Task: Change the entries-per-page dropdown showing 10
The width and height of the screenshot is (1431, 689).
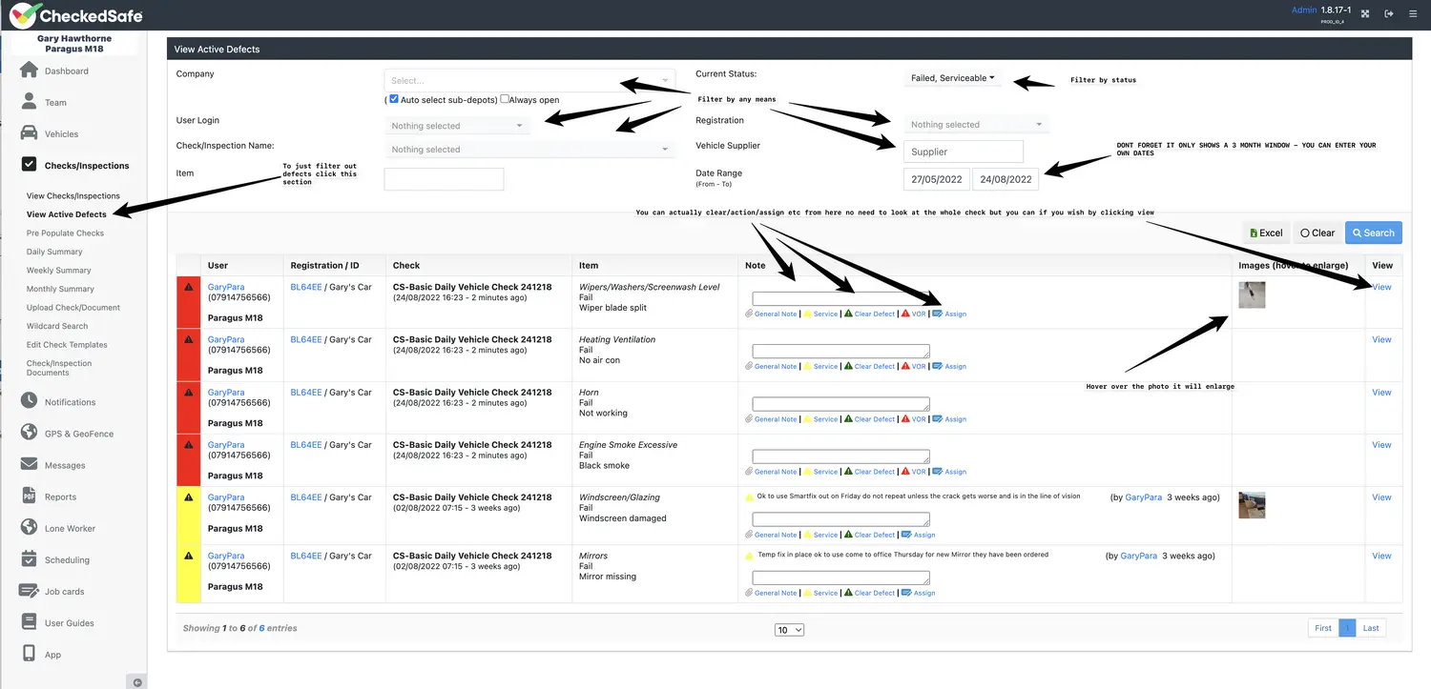Action: pyautogui.click(x=789, y=630)
